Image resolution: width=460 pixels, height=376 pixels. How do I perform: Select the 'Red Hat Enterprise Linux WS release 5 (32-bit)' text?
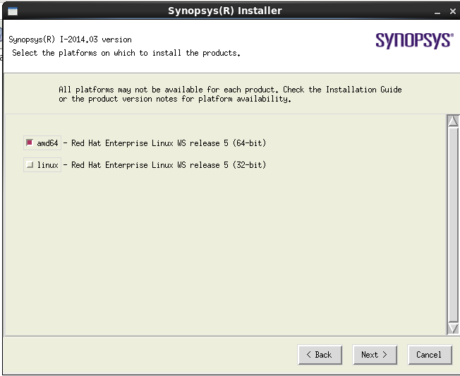(169, 165)
